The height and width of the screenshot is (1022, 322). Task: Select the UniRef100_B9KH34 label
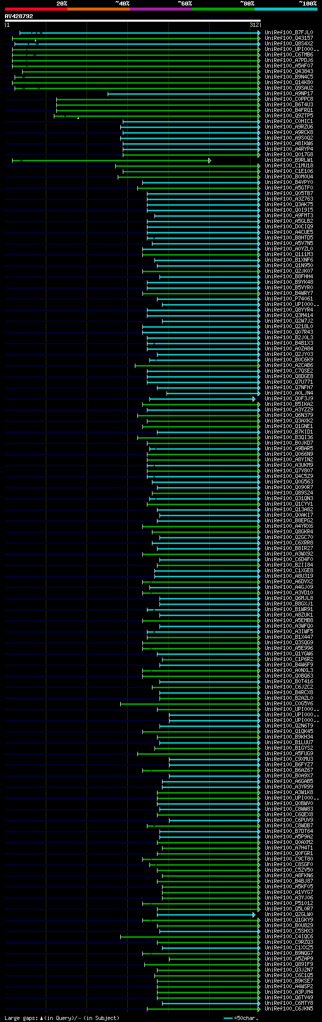coord(289,737)
